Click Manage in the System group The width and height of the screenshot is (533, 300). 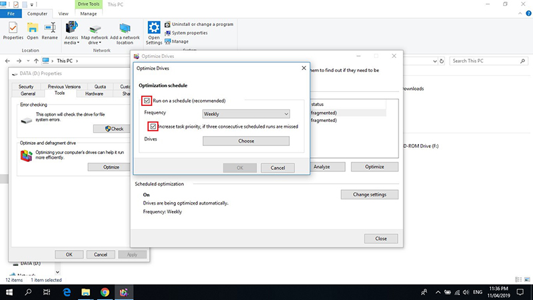pos(177,41)
